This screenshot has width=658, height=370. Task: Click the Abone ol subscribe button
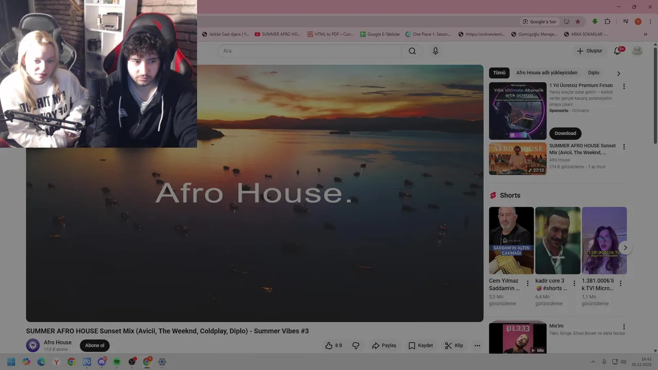(95, 345)
